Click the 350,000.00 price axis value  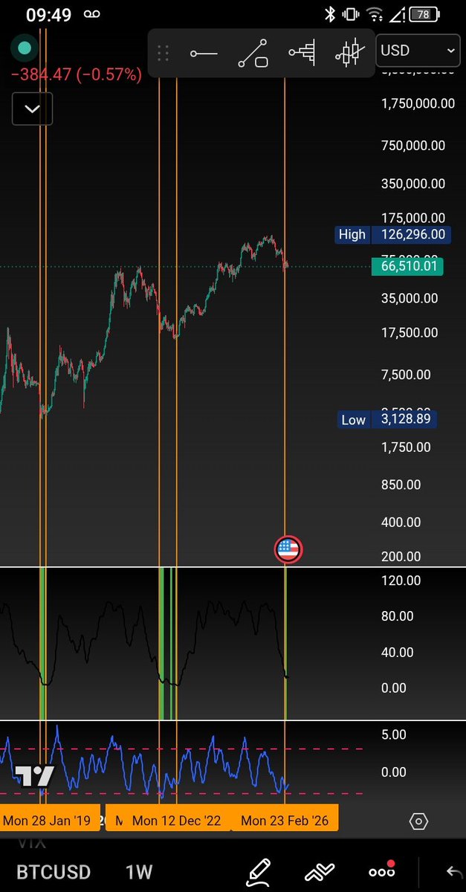[x=413, y=184]
